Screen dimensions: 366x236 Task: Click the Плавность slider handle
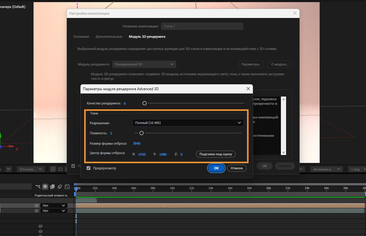pyautogui.click(x=142, y=133)
